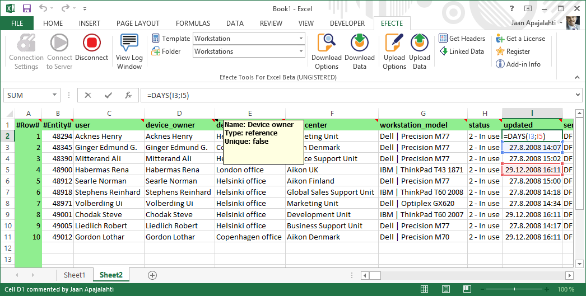Click the Upload Data icon
The image size is (586, 296).
(420, 44)
